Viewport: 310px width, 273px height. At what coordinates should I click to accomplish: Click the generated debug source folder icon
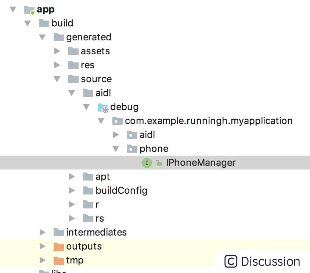pyautogui.click(x=103, y=107)
